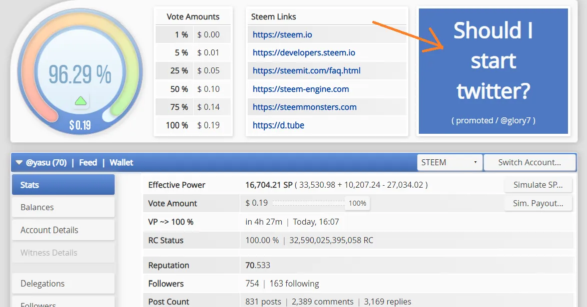Click the Switch Account... button
This screenshot has width=587, height=307.
529,162
